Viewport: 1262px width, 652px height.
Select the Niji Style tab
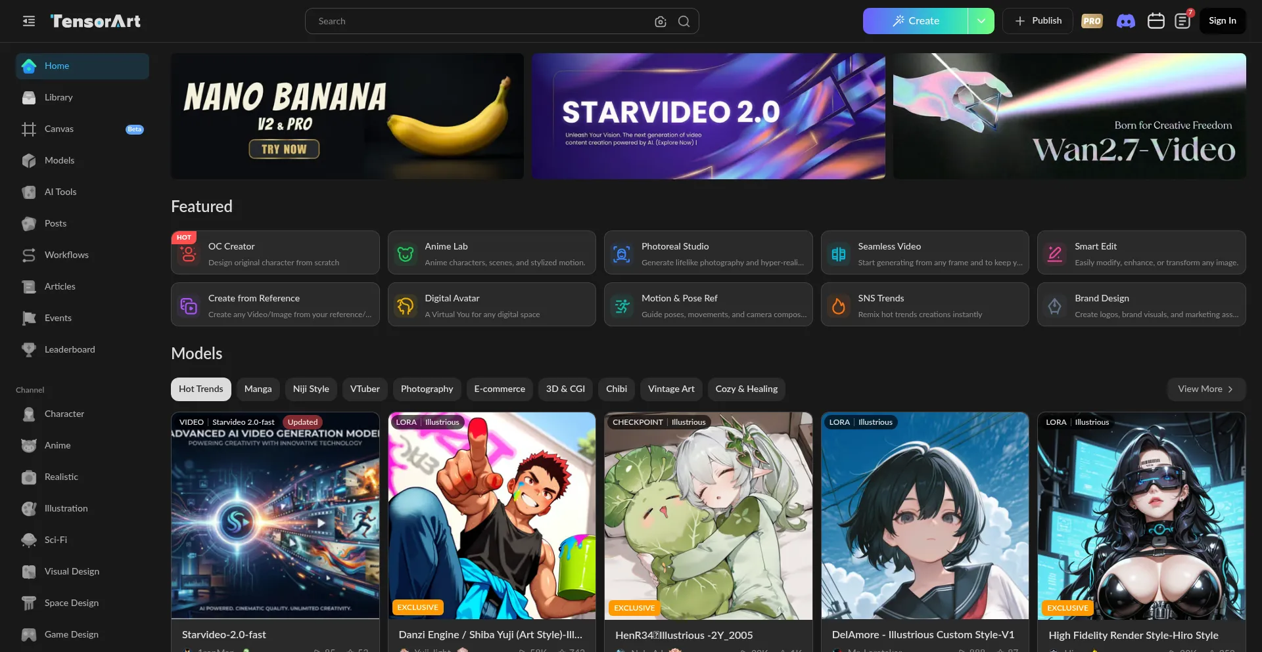pos(311,389)
